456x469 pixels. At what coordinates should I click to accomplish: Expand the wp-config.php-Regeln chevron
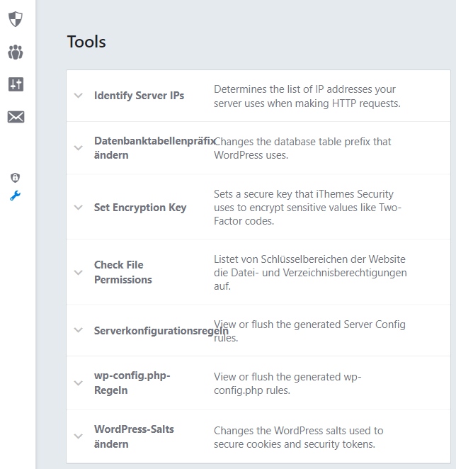point(79,383)
